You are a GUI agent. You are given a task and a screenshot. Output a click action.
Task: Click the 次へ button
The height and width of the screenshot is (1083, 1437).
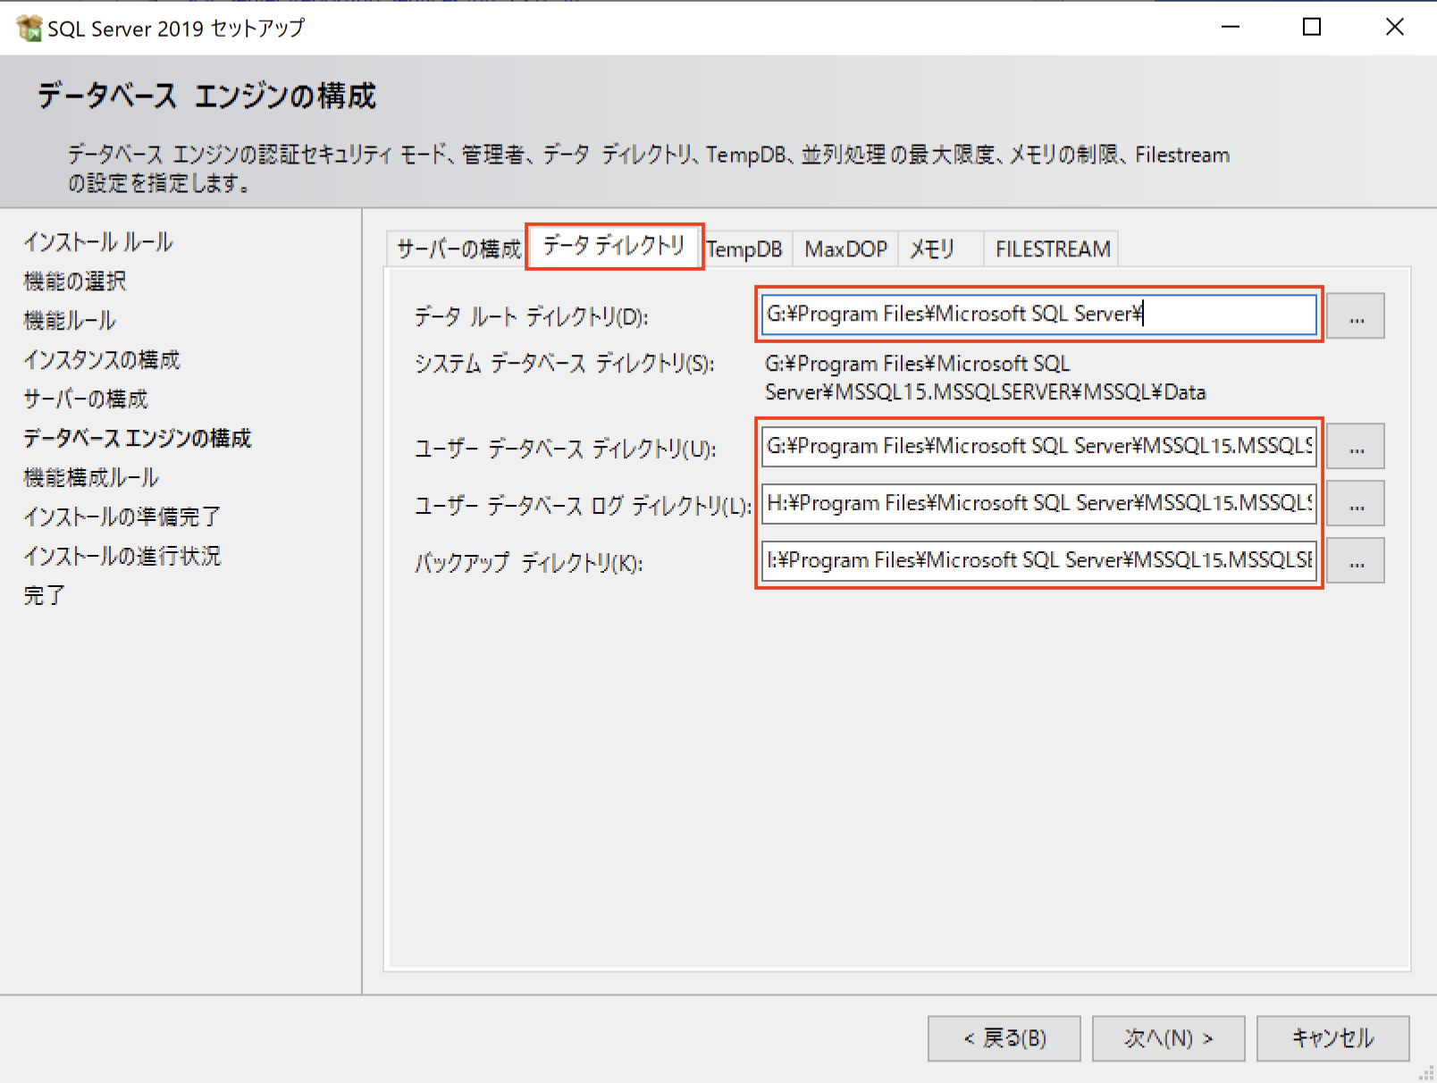click(1168, 1037)
